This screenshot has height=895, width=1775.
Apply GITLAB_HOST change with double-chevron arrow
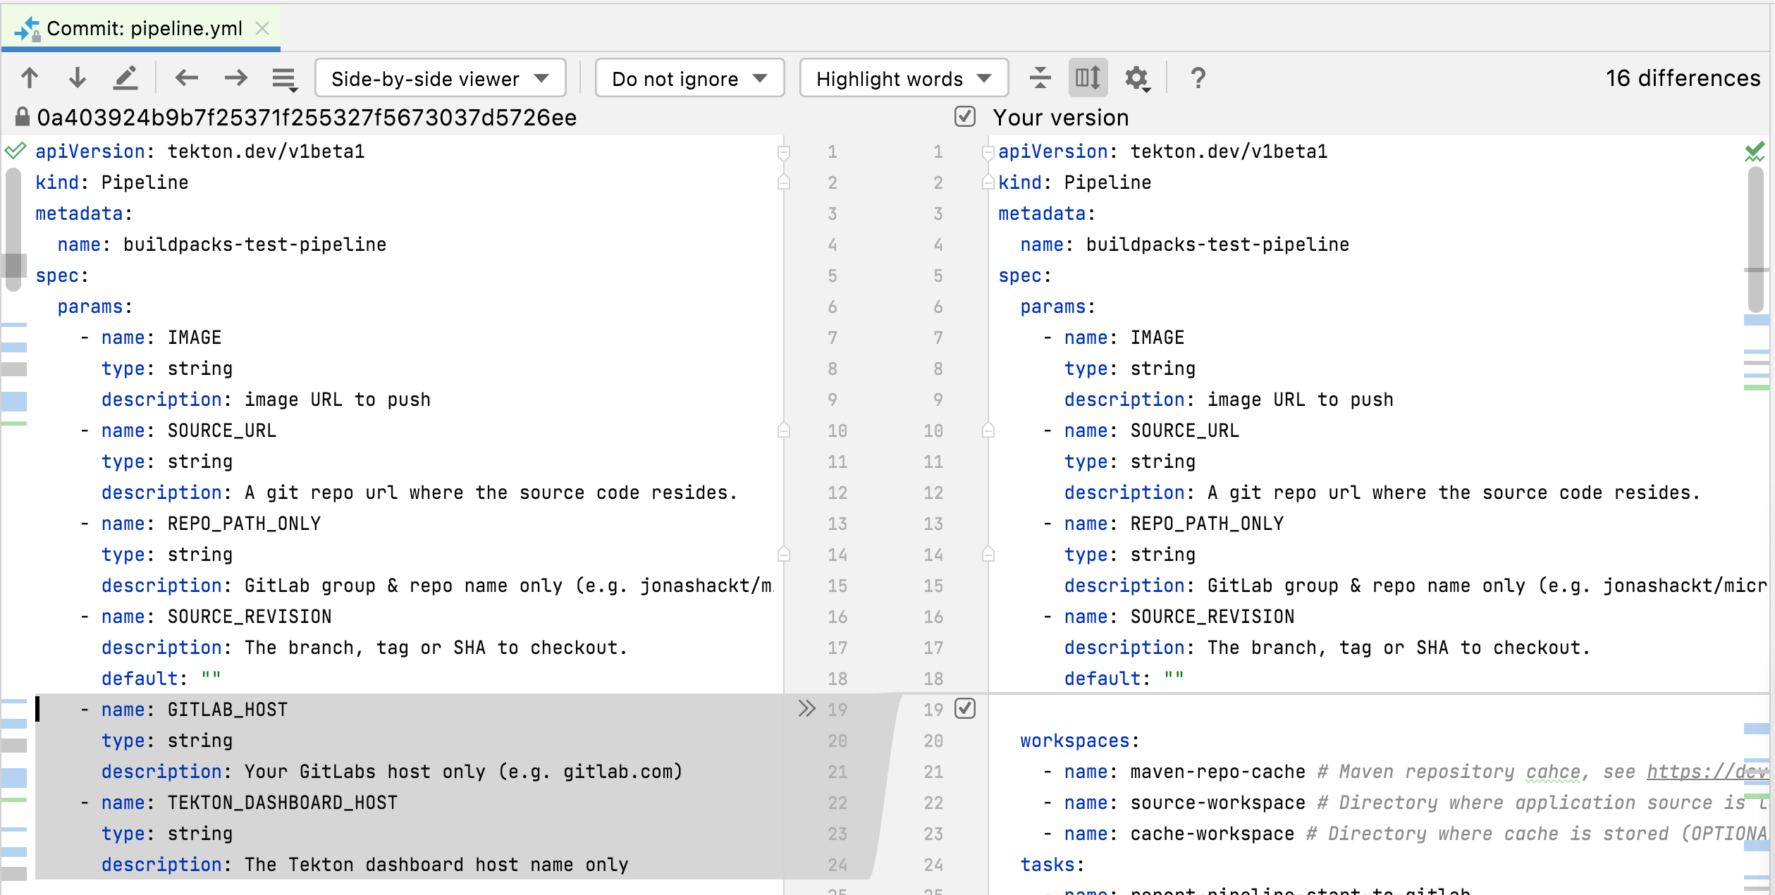tap(806, 708)
